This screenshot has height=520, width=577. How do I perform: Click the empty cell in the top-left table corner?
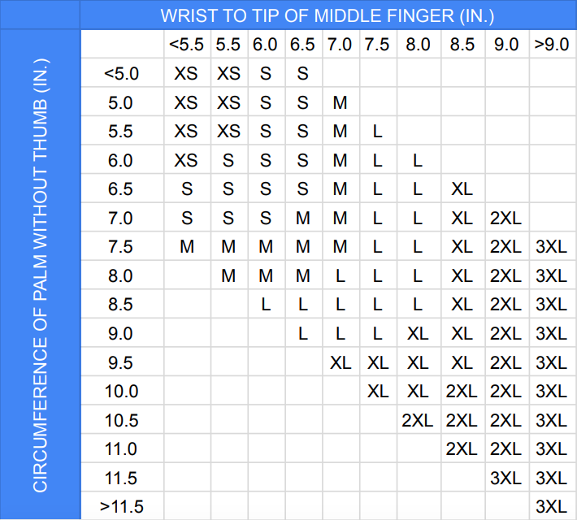[122, 44]
